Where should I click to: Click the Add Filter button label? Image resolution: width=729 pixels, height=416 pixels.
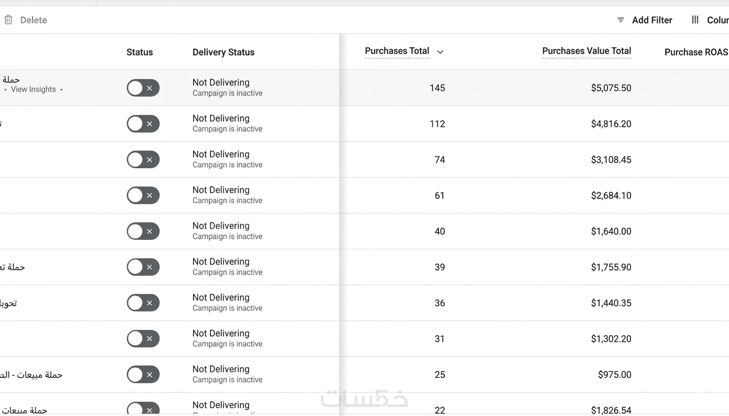tap(652, 20)
